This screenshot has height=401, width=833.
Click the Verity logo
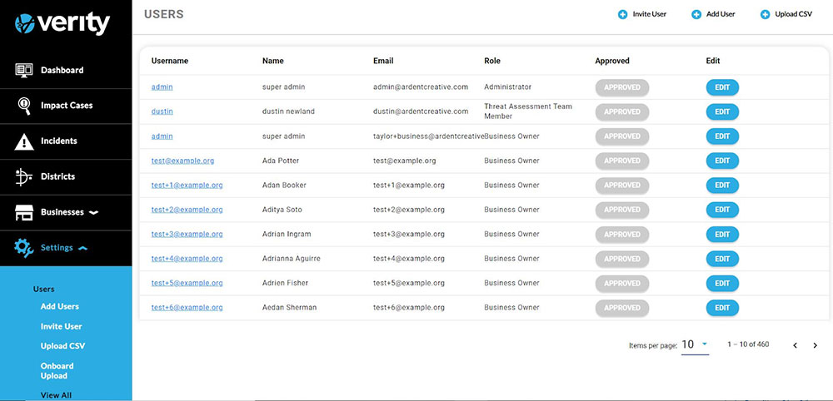[62, 23]
